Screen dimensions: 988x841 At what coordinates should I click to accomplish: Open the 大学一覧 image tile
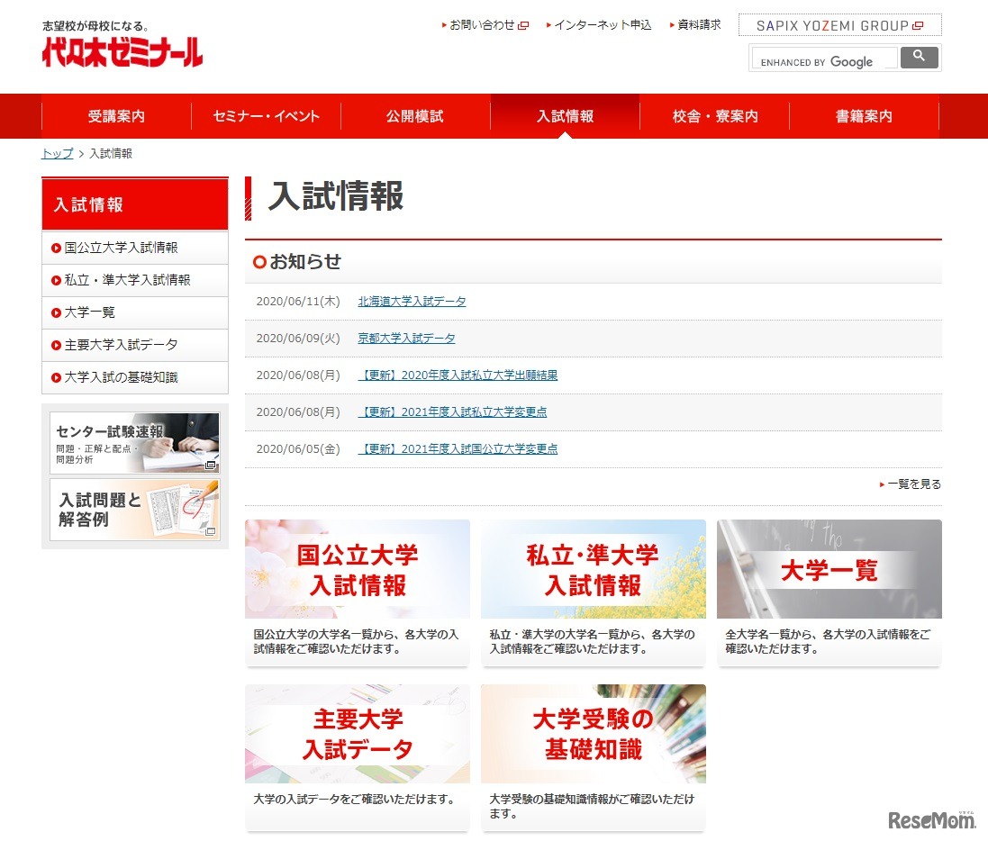click(829, 569)
